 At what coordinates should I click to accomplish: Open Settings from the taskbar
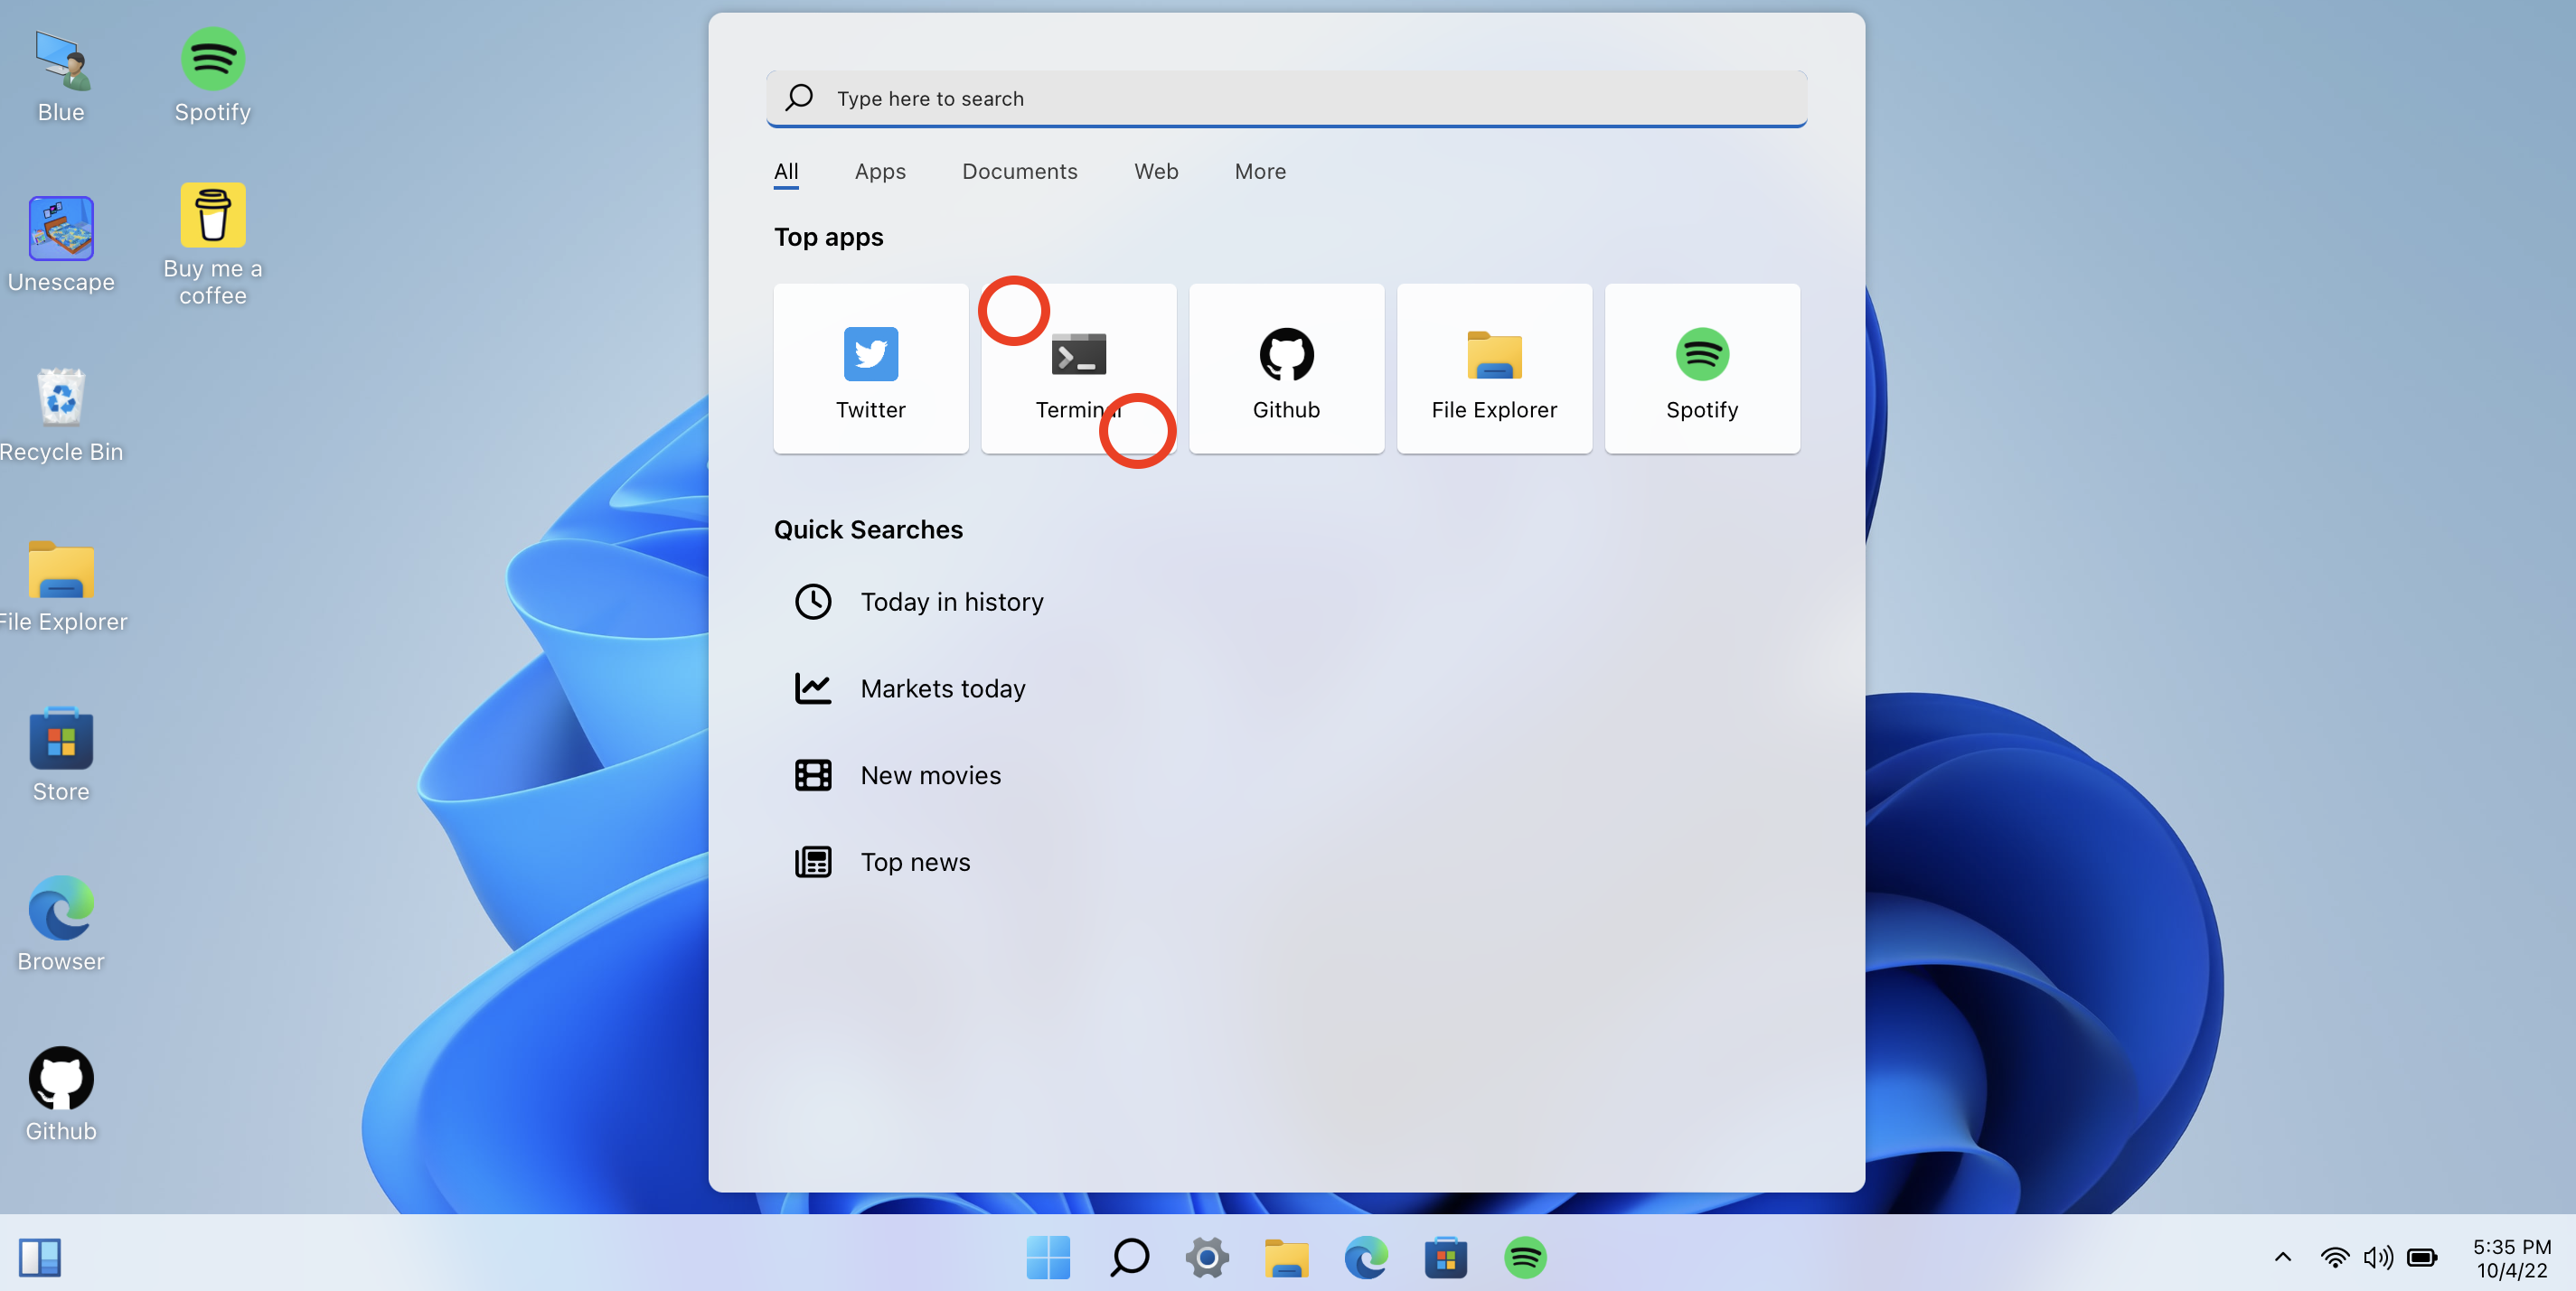[x=1207, y=1258]
